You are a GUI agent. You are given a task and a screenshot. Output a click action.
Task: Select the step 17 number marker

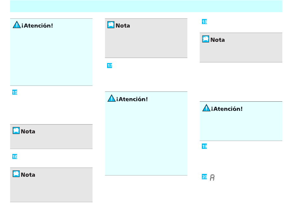(110, 66)
